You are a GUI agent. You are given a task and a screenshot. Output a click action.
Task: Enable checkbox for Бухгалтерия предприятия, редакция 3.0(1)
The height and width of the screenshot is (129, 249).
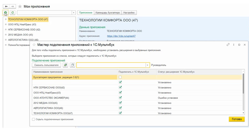120,77
